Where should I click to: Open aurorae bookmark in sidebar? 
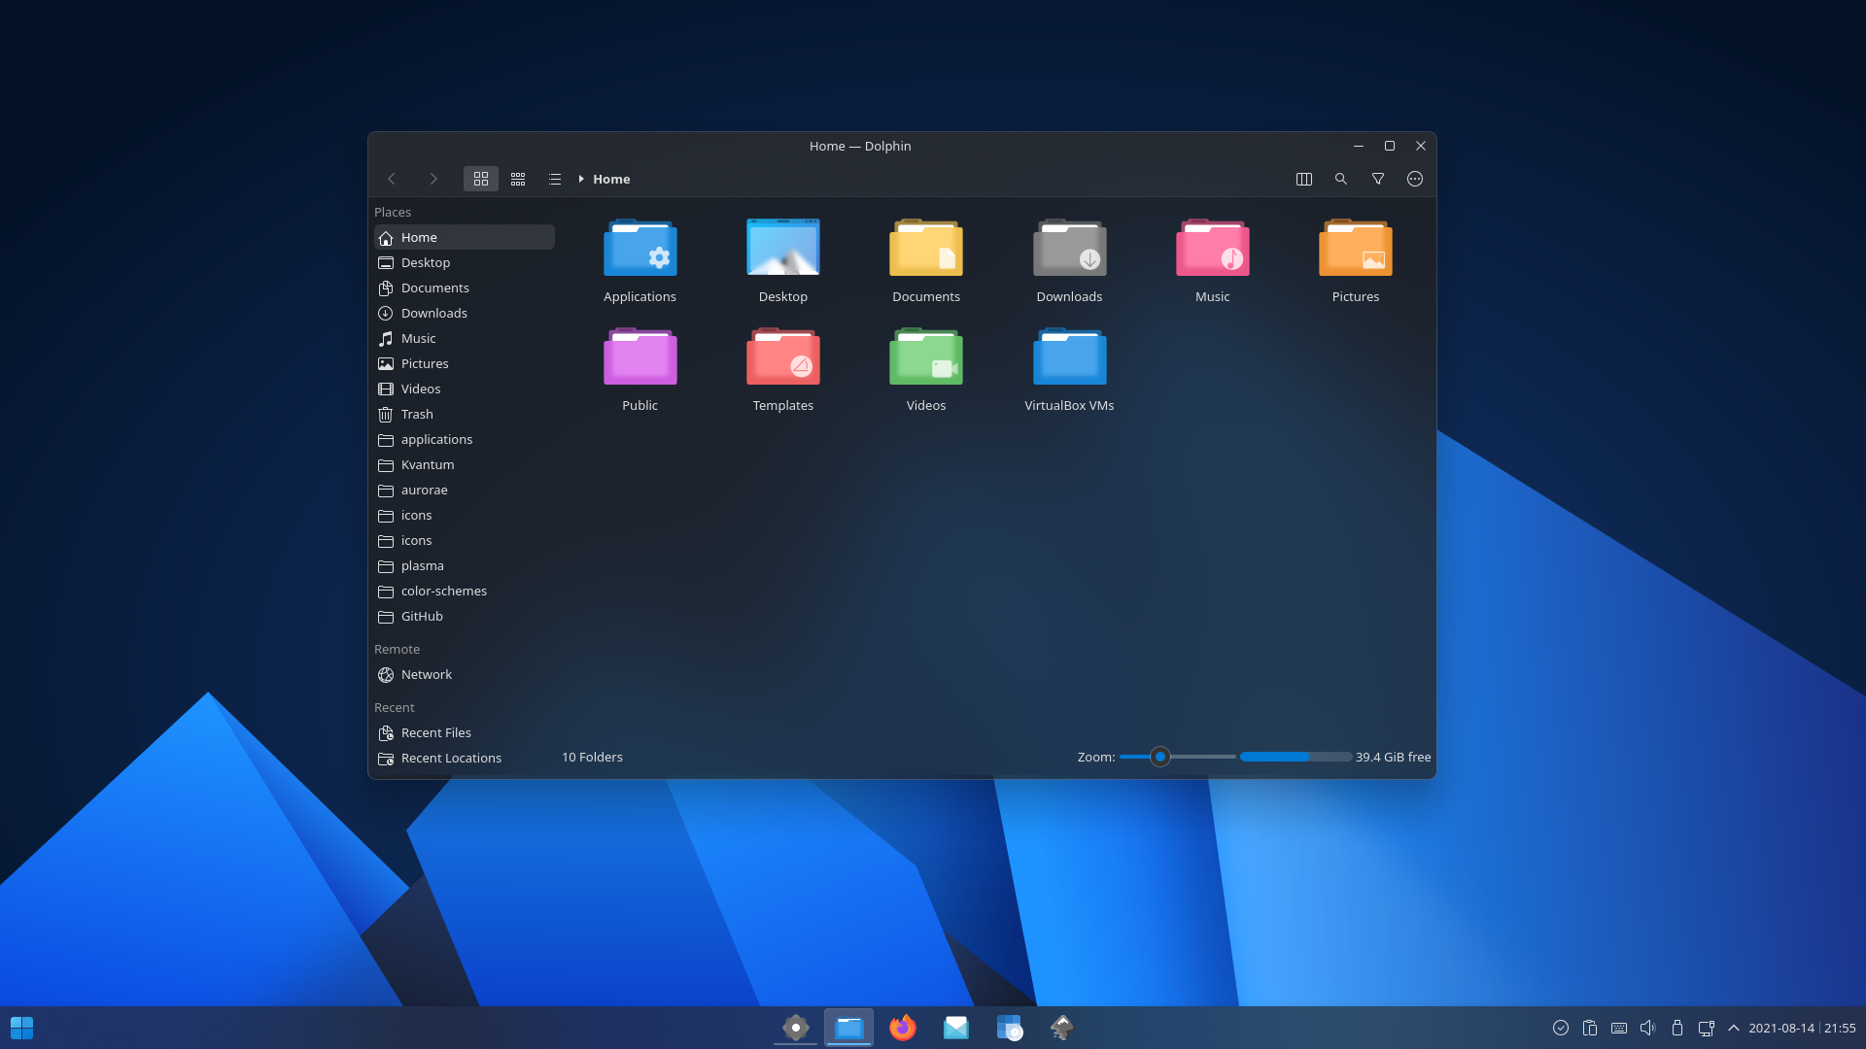click(465, 490)
